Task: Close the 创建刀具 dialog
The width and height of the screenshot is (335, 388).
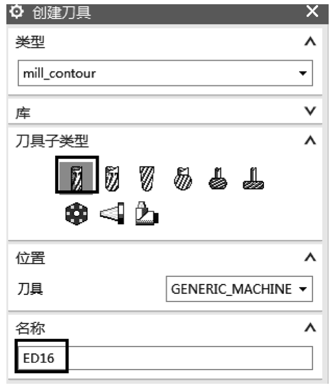Action: coord(312,11)
